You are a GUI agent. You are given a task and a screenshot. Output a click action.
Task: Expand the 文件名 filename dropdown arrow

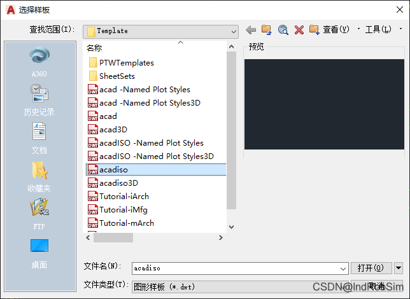click(x=343, y=268)
